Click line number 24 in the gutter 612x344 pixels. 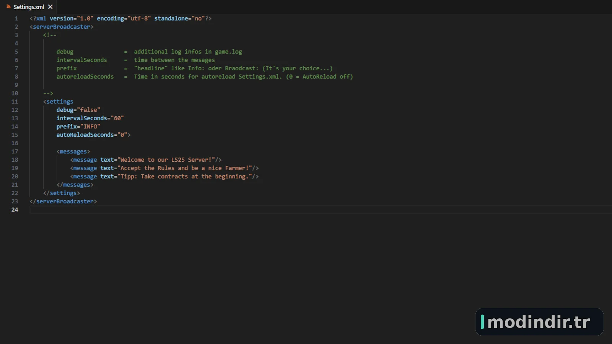pos(15,210)
